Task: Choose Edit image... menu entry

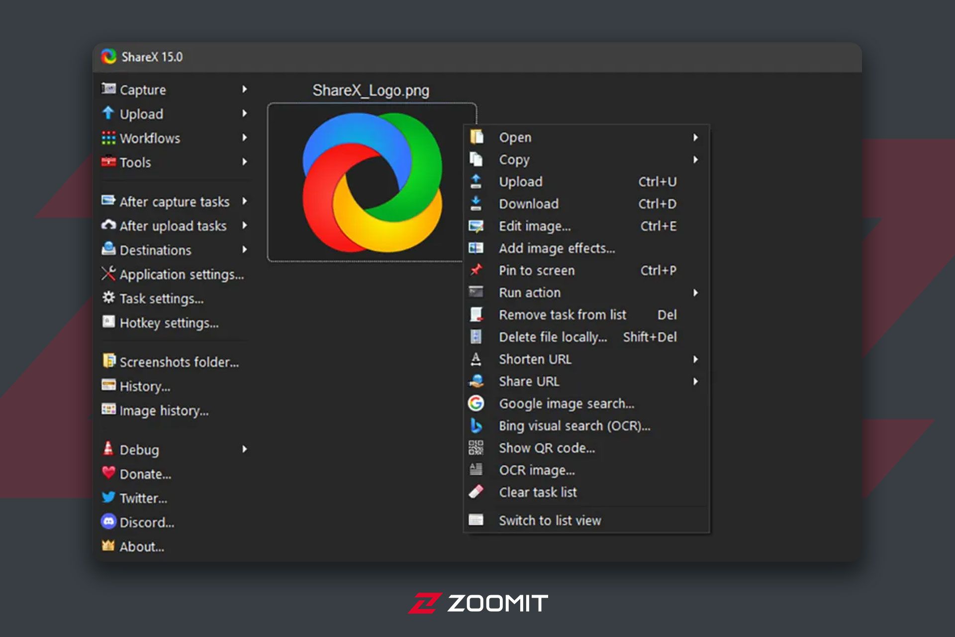Action: click(586, 226)
